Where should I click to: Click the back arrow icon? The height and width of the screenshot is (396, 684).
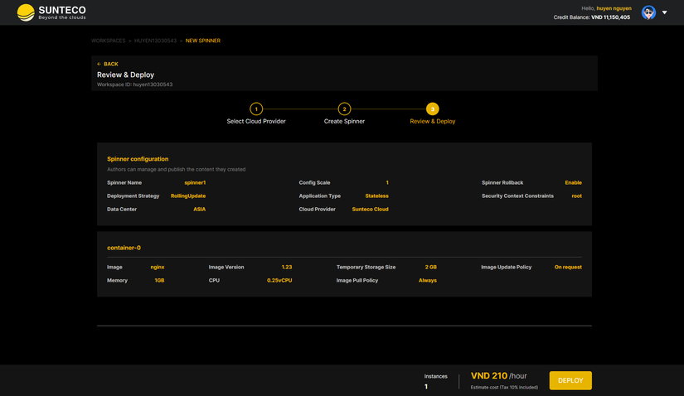pos(99,64)
